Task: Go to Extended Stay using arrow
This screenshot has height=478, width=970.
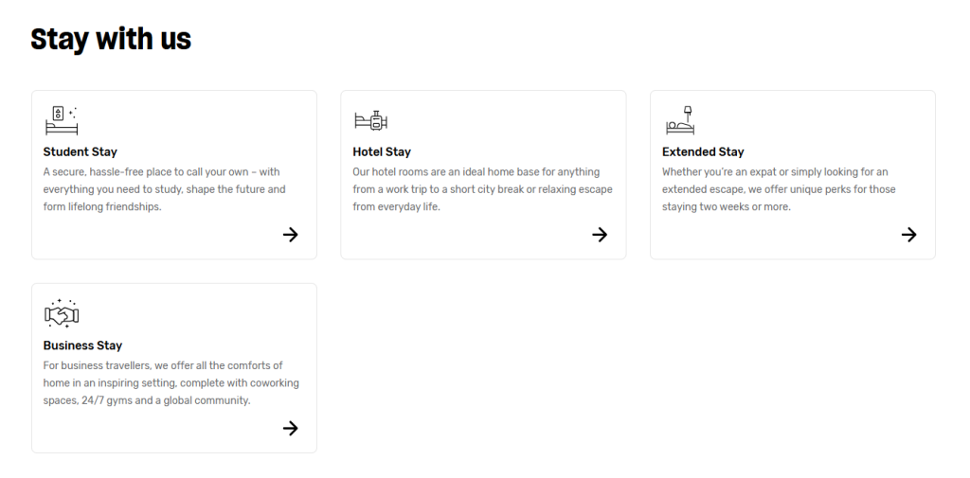Action: click(909, 235)
